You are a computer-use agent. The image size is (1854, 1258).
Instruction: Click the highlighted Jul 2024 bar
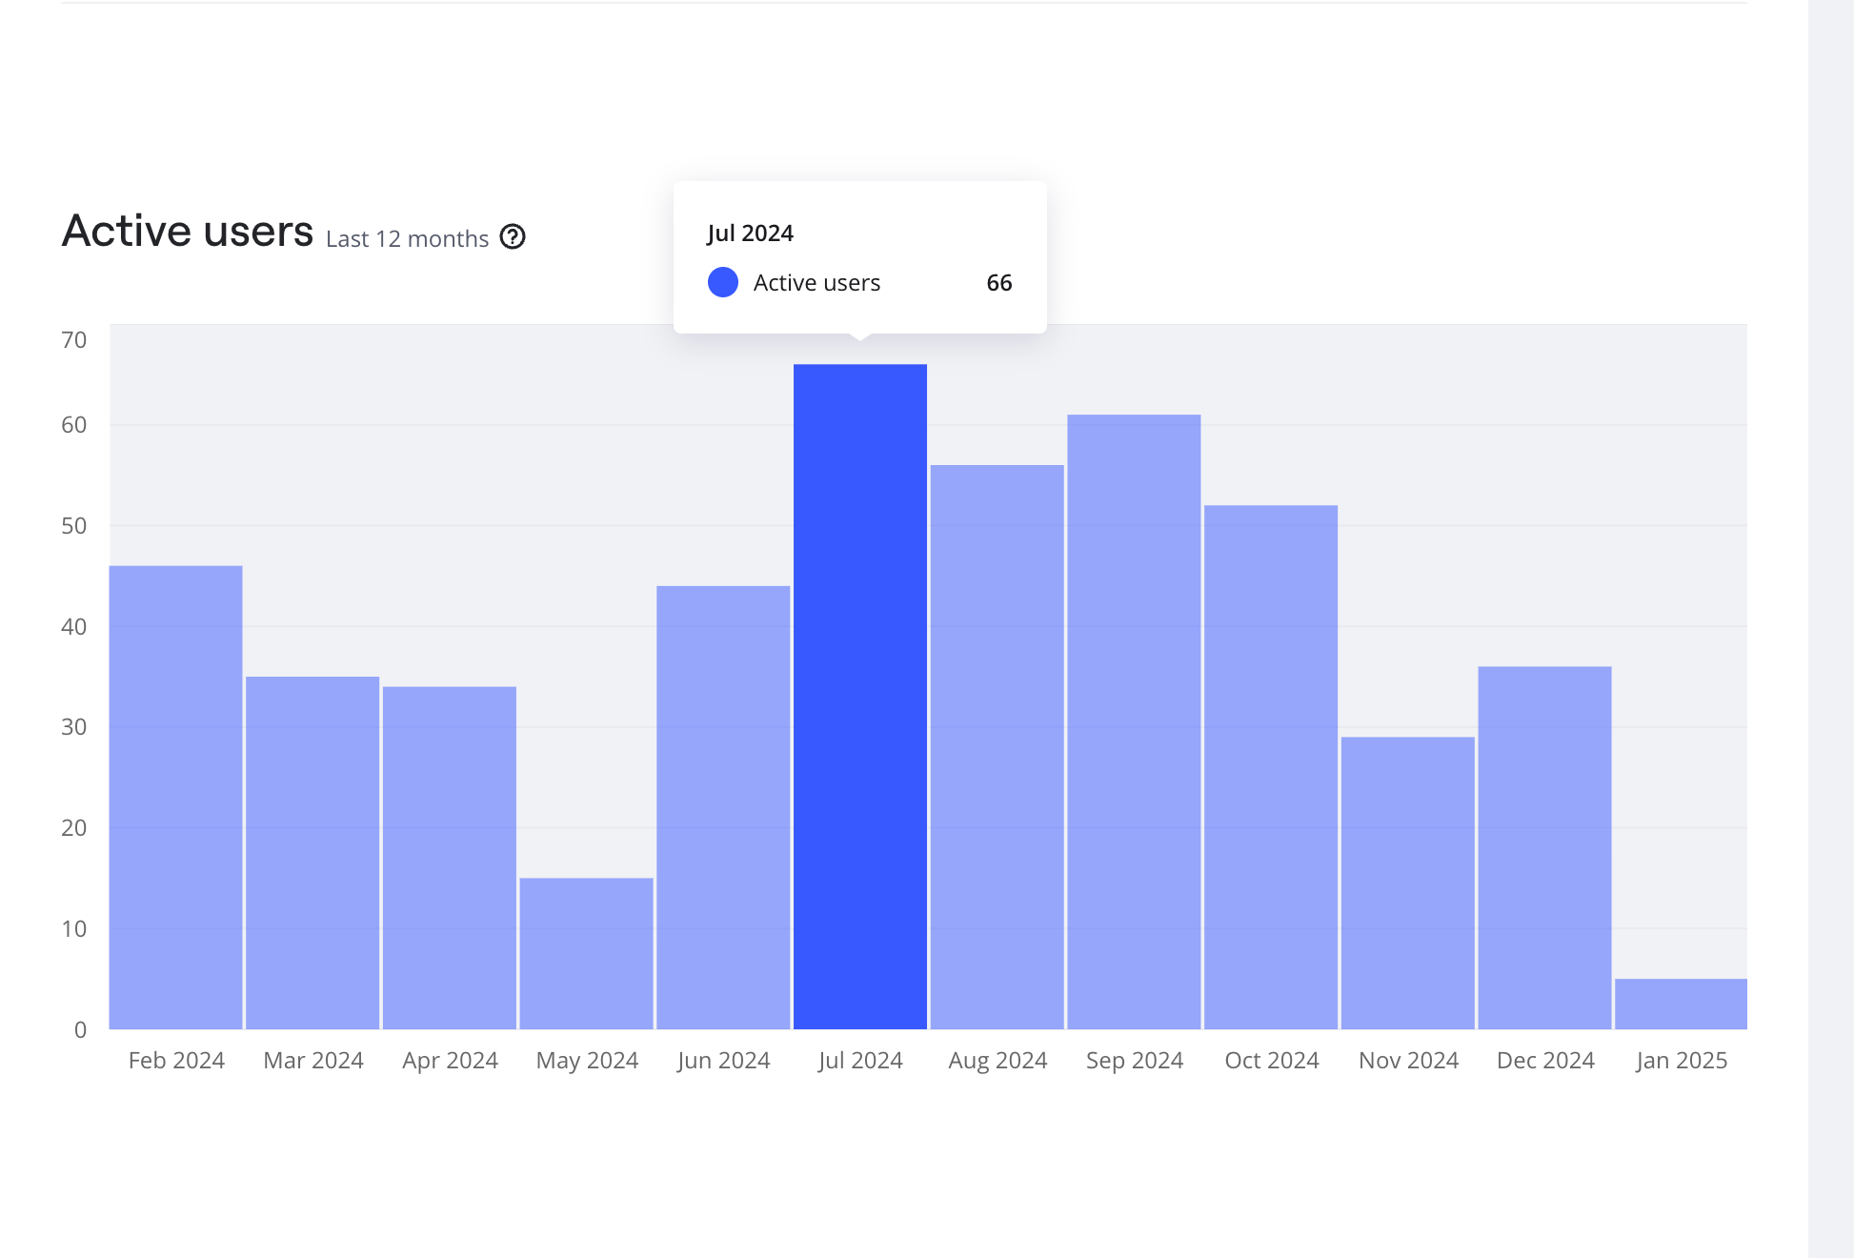(860, 696)
